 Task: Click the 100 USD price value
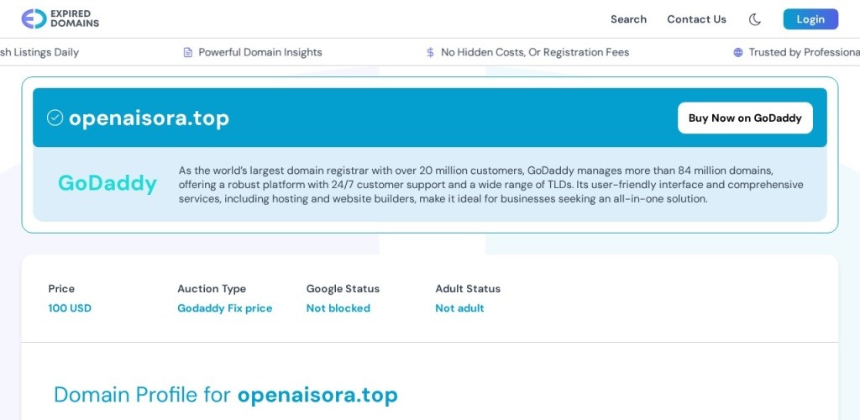(x=70, y=308)
